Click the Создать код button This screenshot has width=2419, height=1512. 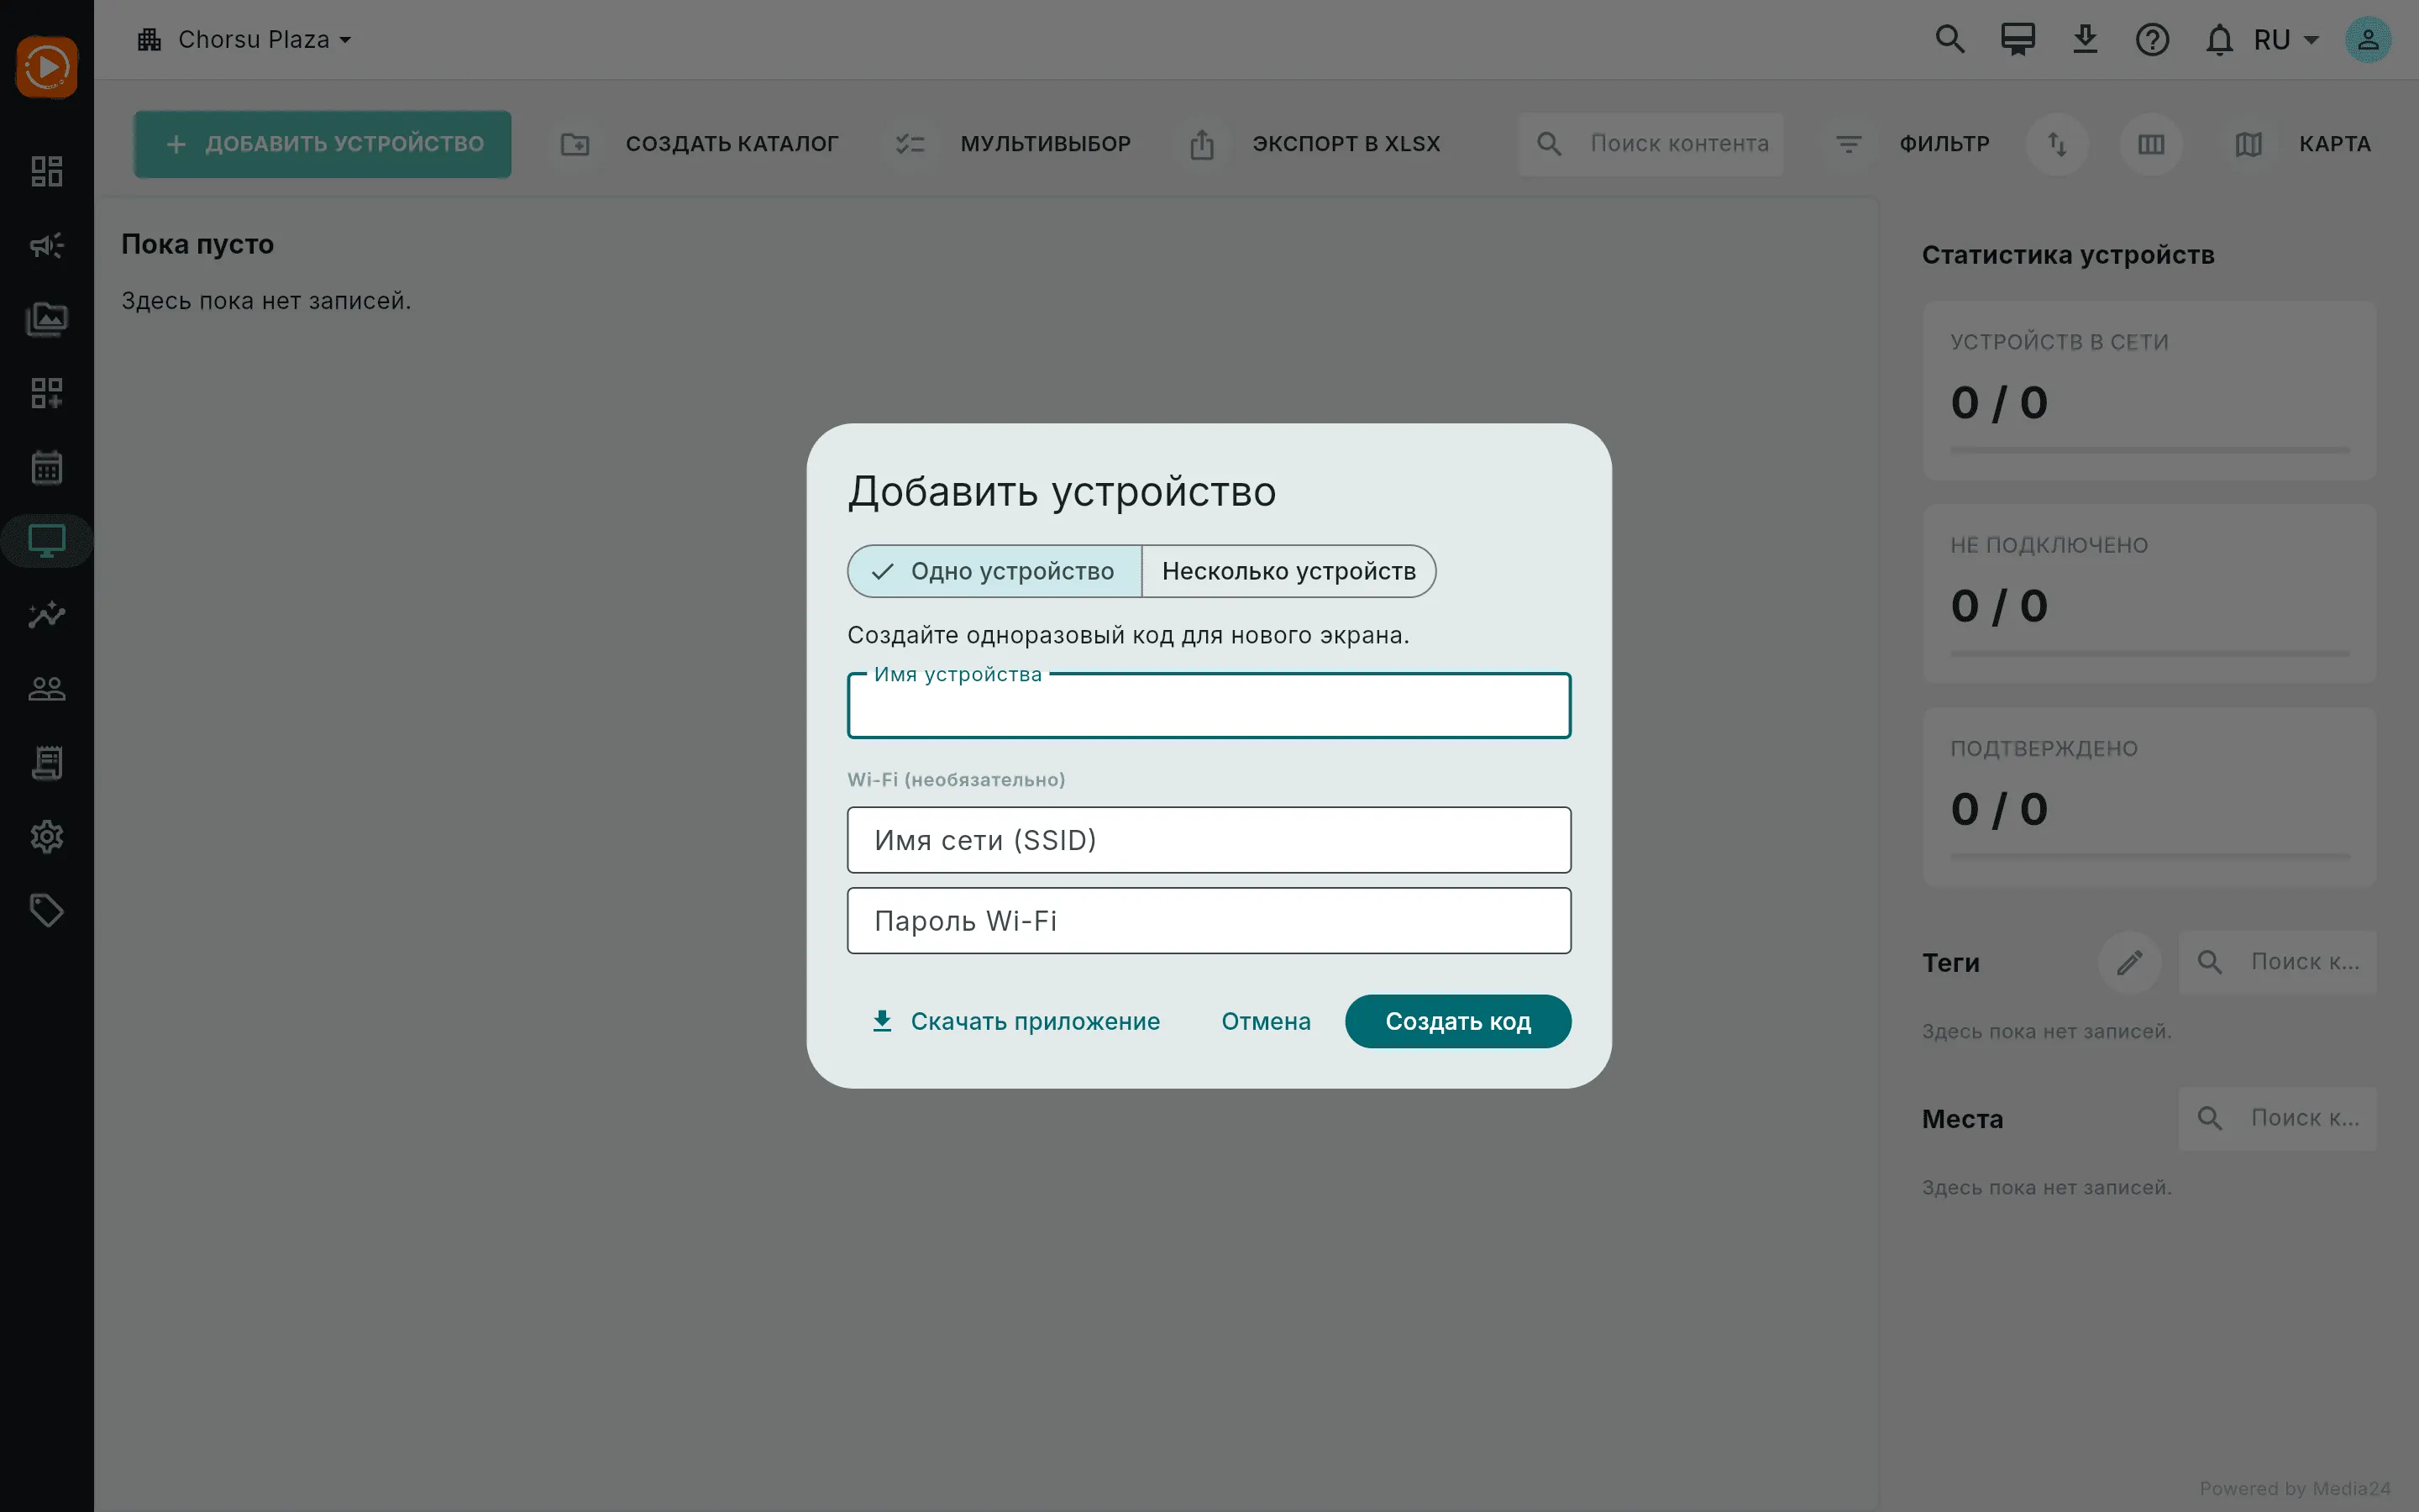pyautogui.click(x=1457, y=1021)
